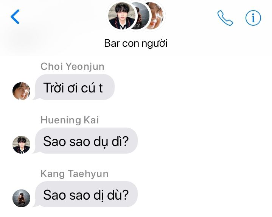Tap the sender name Kang Taehyun
The image size is (272, 217).
(75, 174)
